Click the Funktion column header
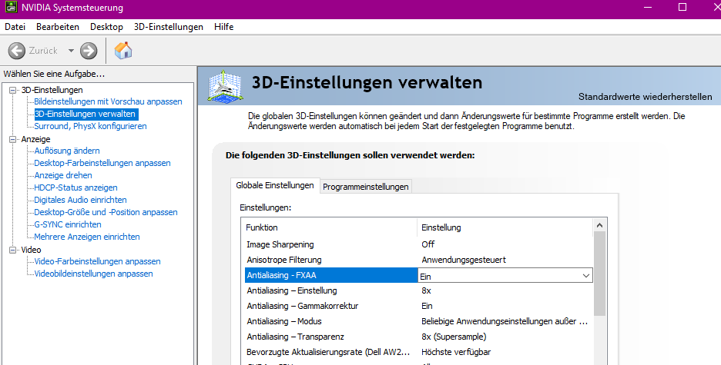The image size is (721, 365). (x=329, y=227)
